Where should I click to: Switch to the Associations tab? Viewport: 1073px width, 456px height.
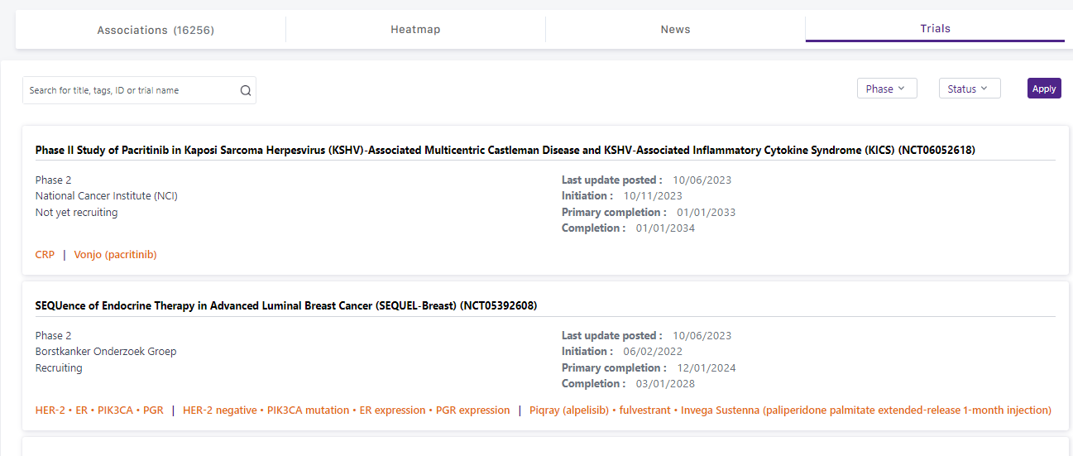[x=156, y=30]
